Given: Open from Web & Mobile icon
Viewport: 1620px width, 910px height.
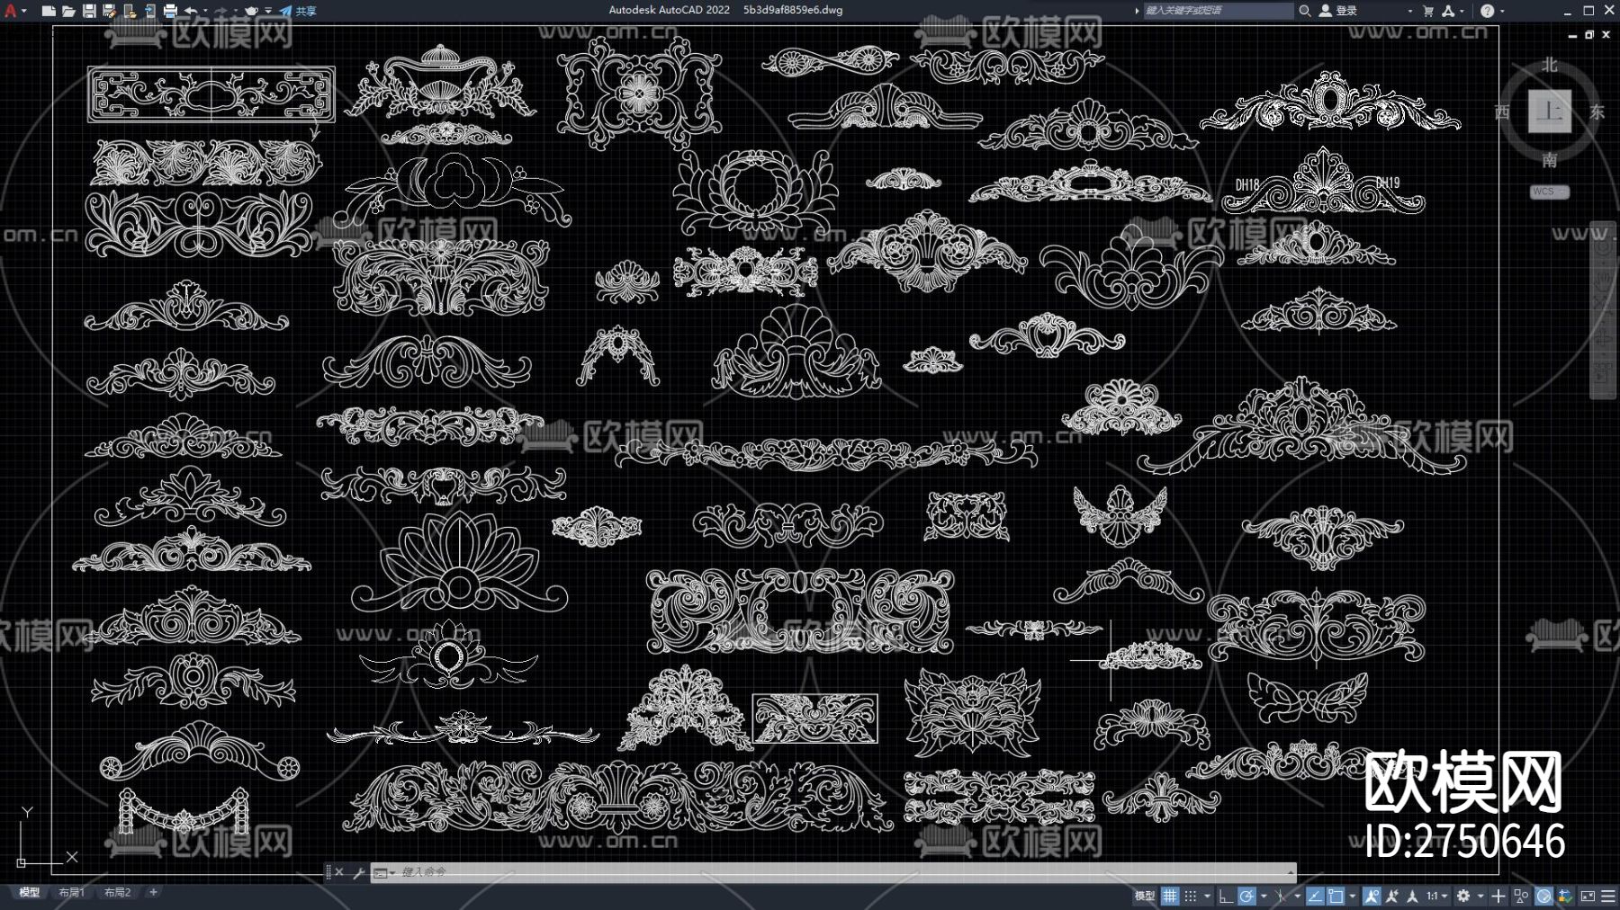Looking at the screenshot, I should pos(130,11).
